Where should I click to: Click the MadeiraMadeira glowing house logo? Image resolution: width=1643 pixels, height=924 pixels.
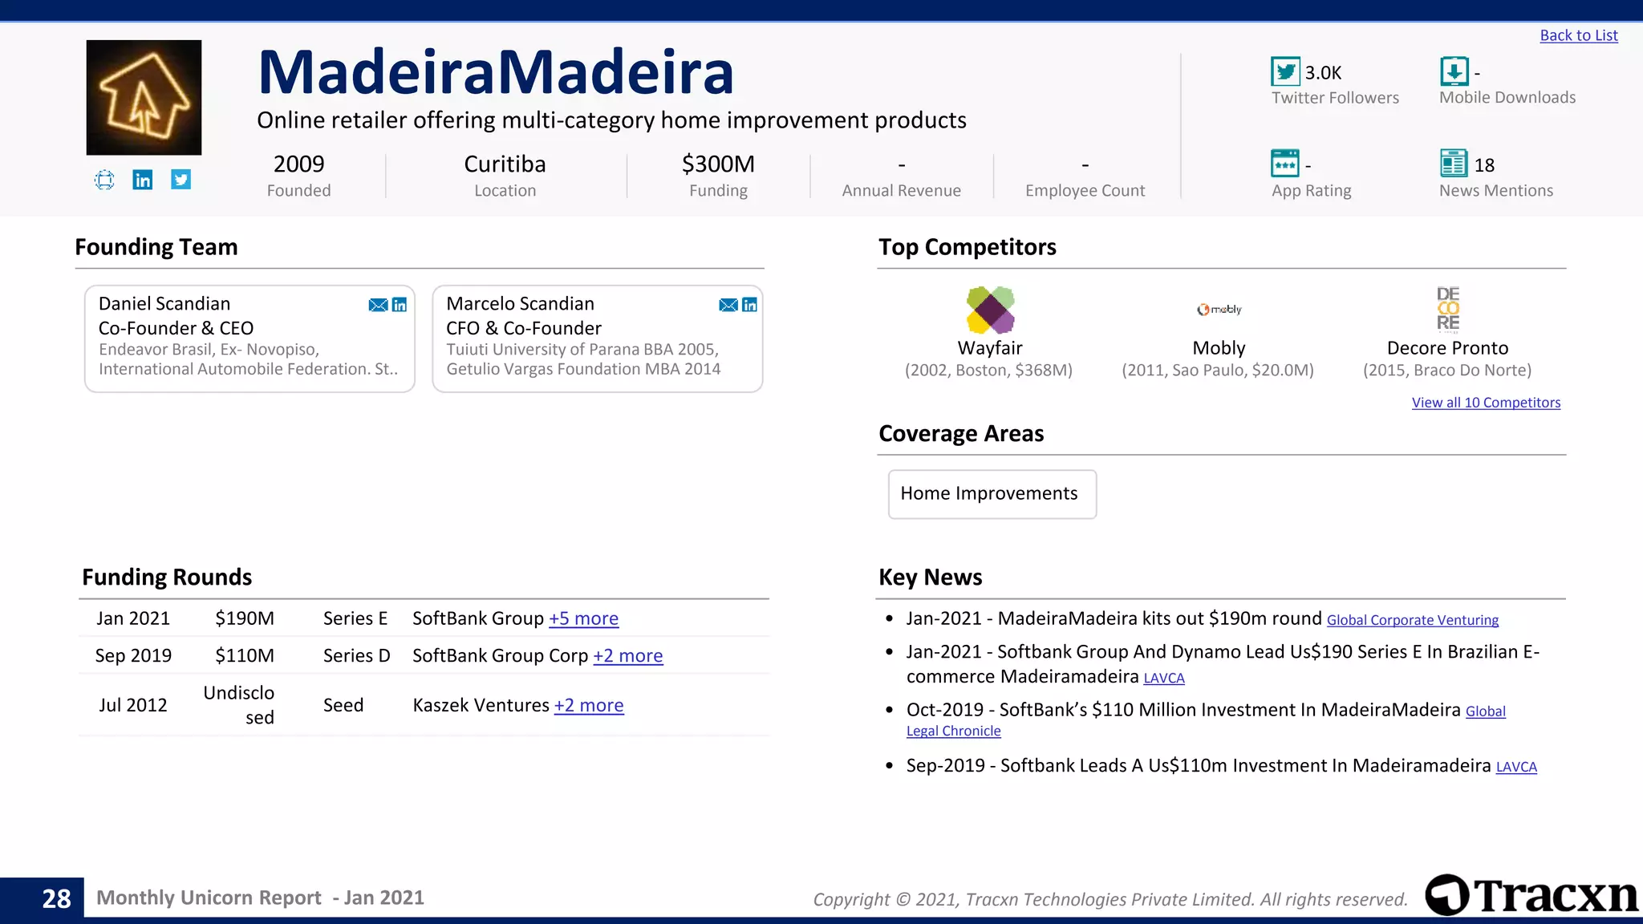click(x=144, y=97)
